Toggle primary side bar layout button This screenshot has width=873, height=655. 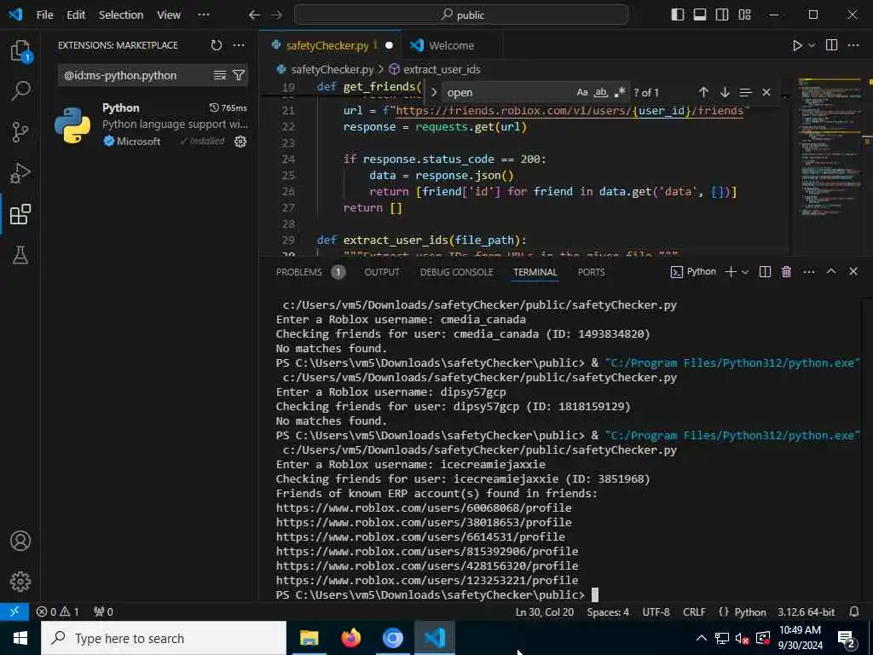[678, 15]
